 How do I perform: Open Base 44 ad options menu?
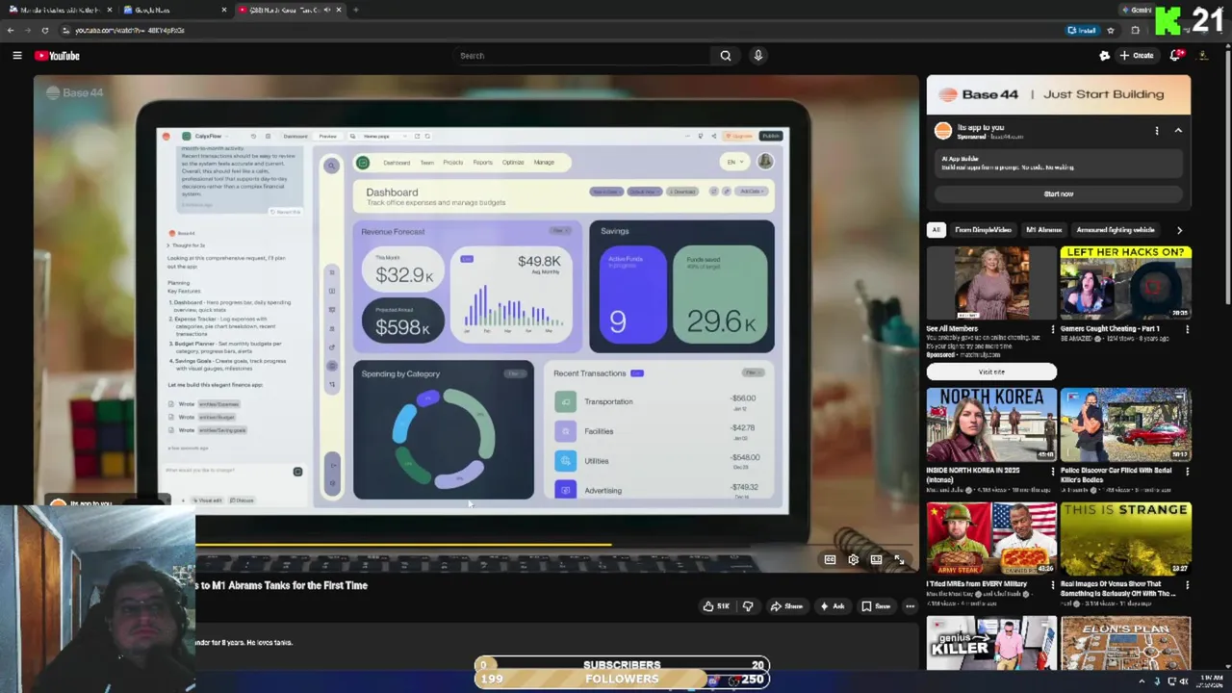click(x=1157, y=131)
